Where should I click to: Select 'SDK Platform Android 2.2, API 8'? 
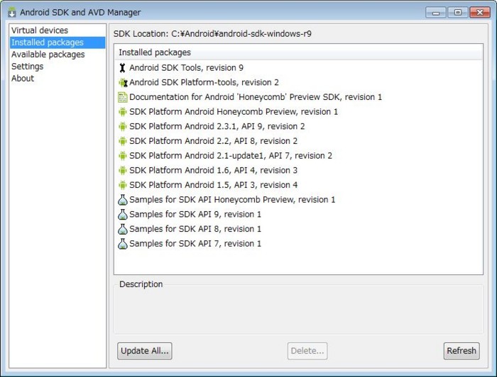click(x=213, y=141)
